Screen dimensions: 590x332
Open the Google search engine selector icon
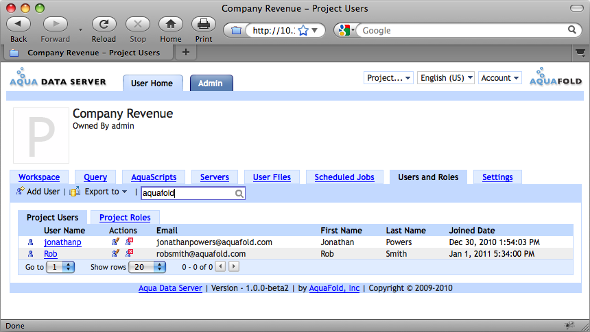(344, 30)
